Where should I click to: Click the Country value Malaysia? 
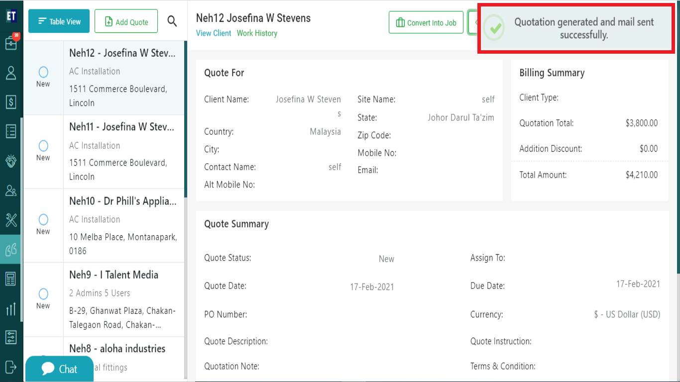[326, 132]
